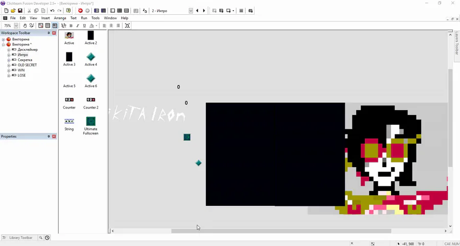Align text left

[x=104, y=26]
